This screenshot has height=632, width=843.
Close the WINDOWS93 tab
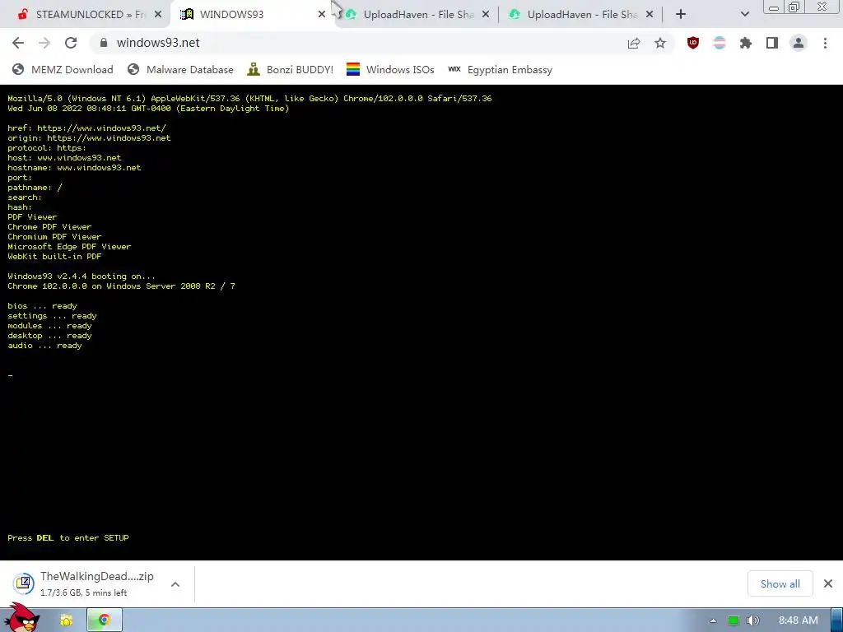click(322, 15)
